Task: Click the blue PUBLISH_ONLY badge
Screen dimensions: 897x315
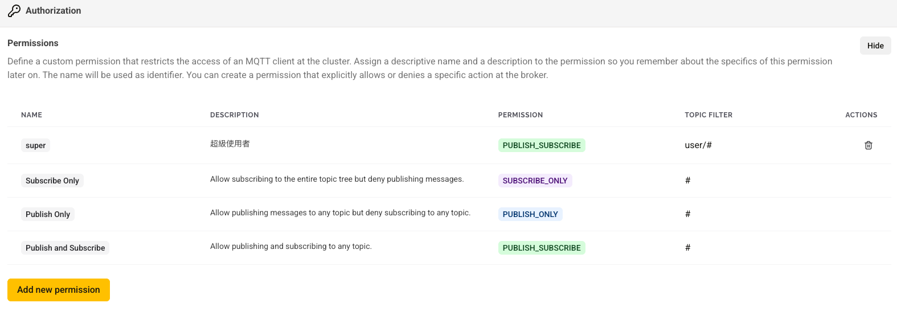Action: [x=530, y=214]
